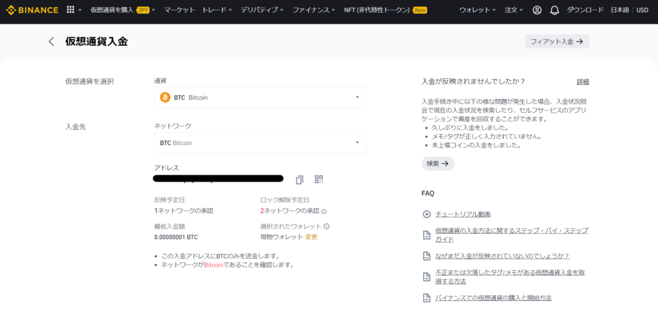This screenshot has width=658, height=310.
Task: Click document icon beside バイナンスでの仮想通貨の購入と開始方法
Action: point(427,298)
